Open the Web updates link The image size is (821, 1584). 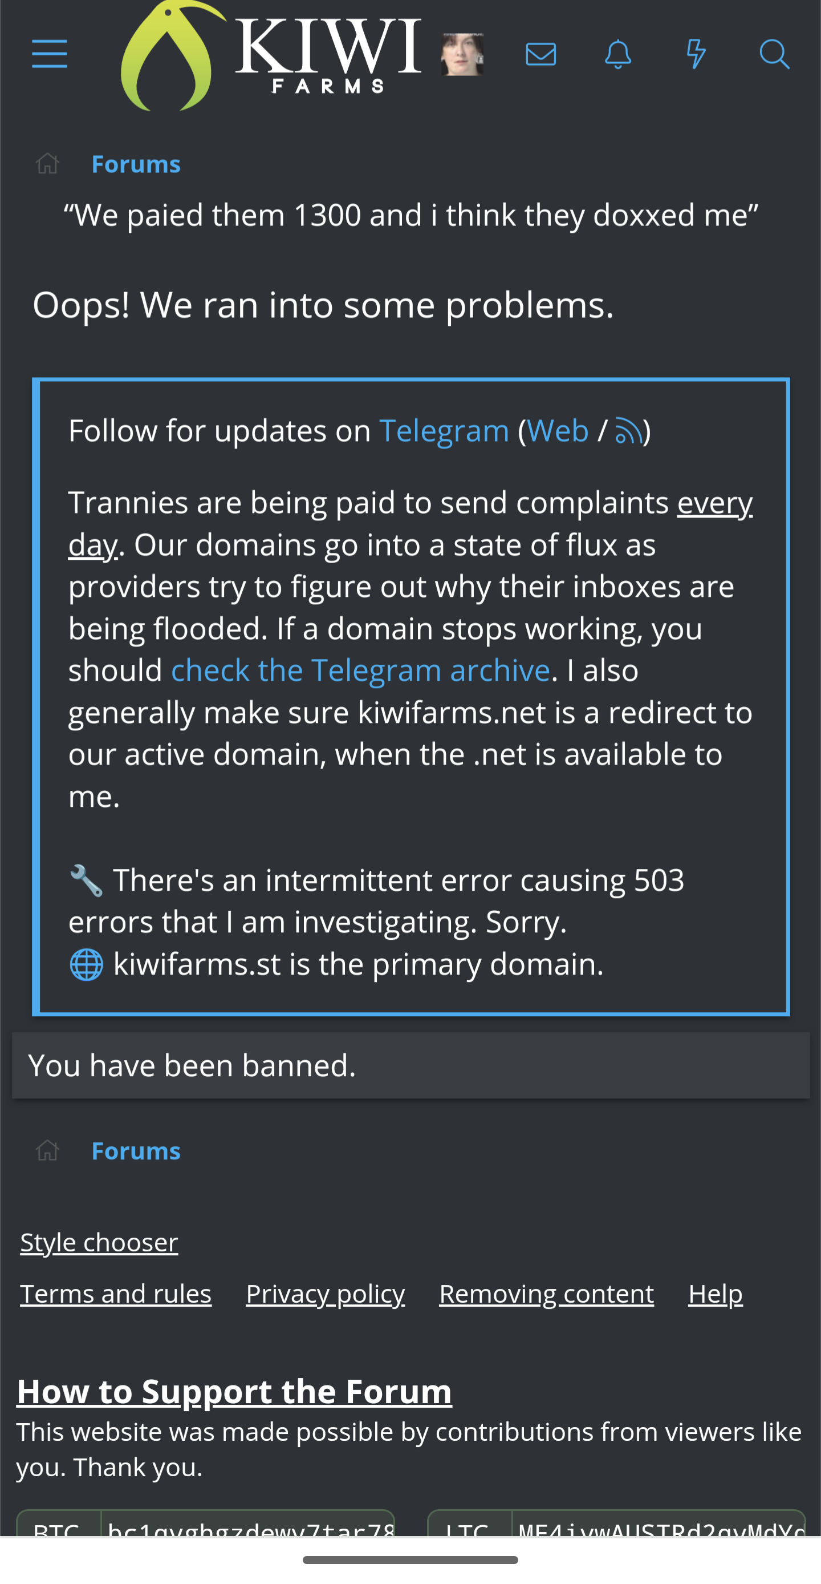tap(558, 430)
